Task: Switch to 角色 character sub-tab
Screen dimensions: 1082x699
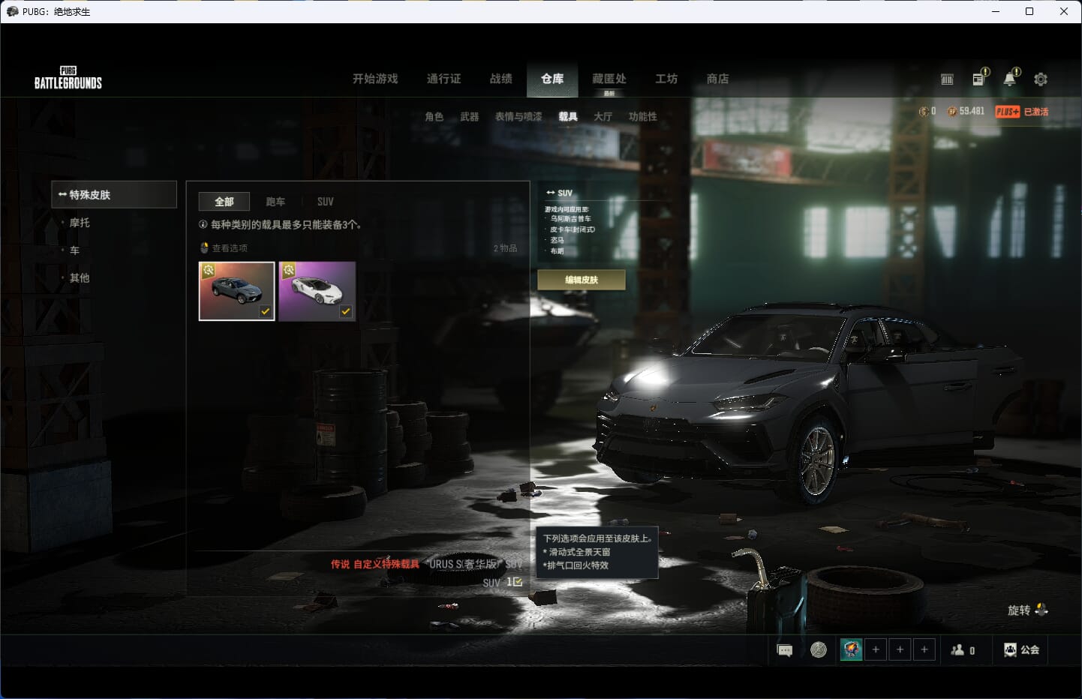Action: click(434, 116)
